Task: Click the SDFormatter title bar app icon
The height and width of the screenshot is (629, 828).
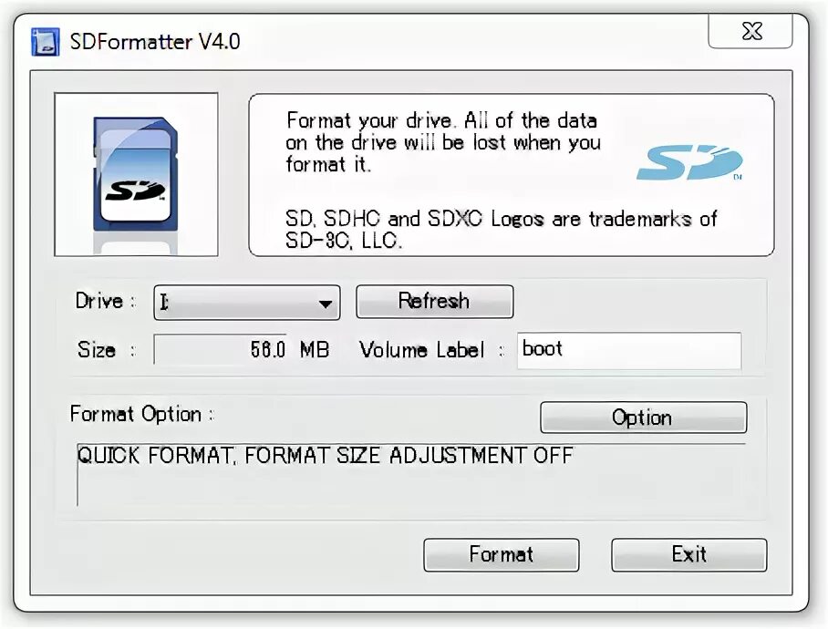Action: coord(45,42)
